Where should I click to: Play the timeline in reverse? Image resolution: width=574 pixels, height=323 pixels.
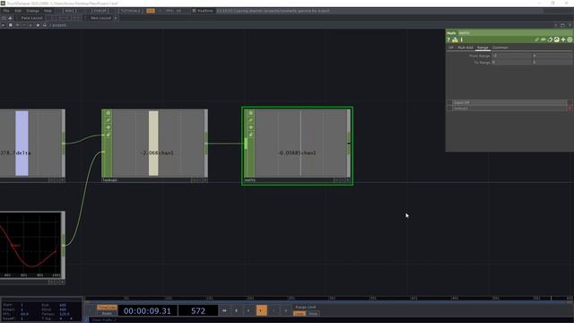(248, 310)
